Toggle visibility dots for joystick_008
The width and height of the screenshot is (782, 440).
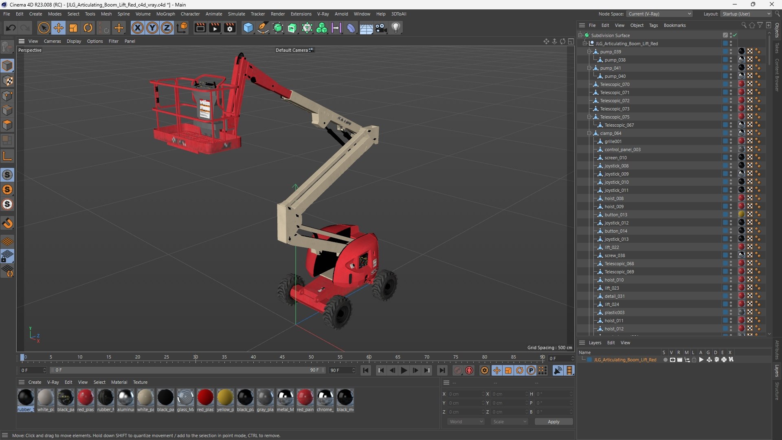coord(731,166)
